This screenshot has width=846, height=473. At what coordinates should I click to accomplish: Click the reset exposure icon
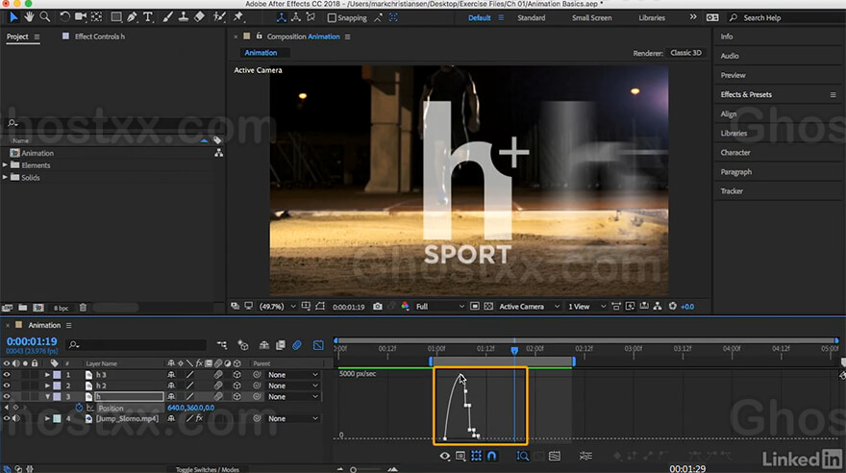coord(672,307)
